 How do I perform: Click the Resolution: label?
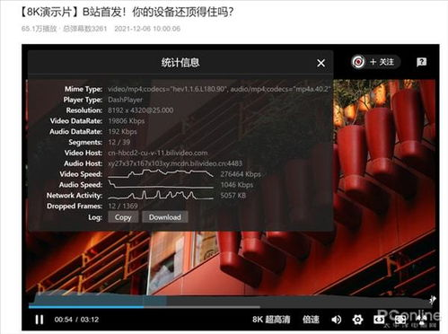84,110
